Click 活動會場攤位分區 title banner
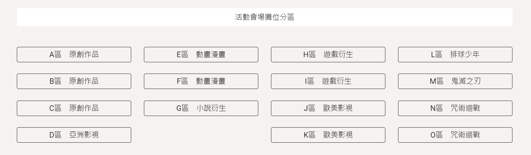The height and width of the screenshot is (155, 531). [x=264, y=17]
